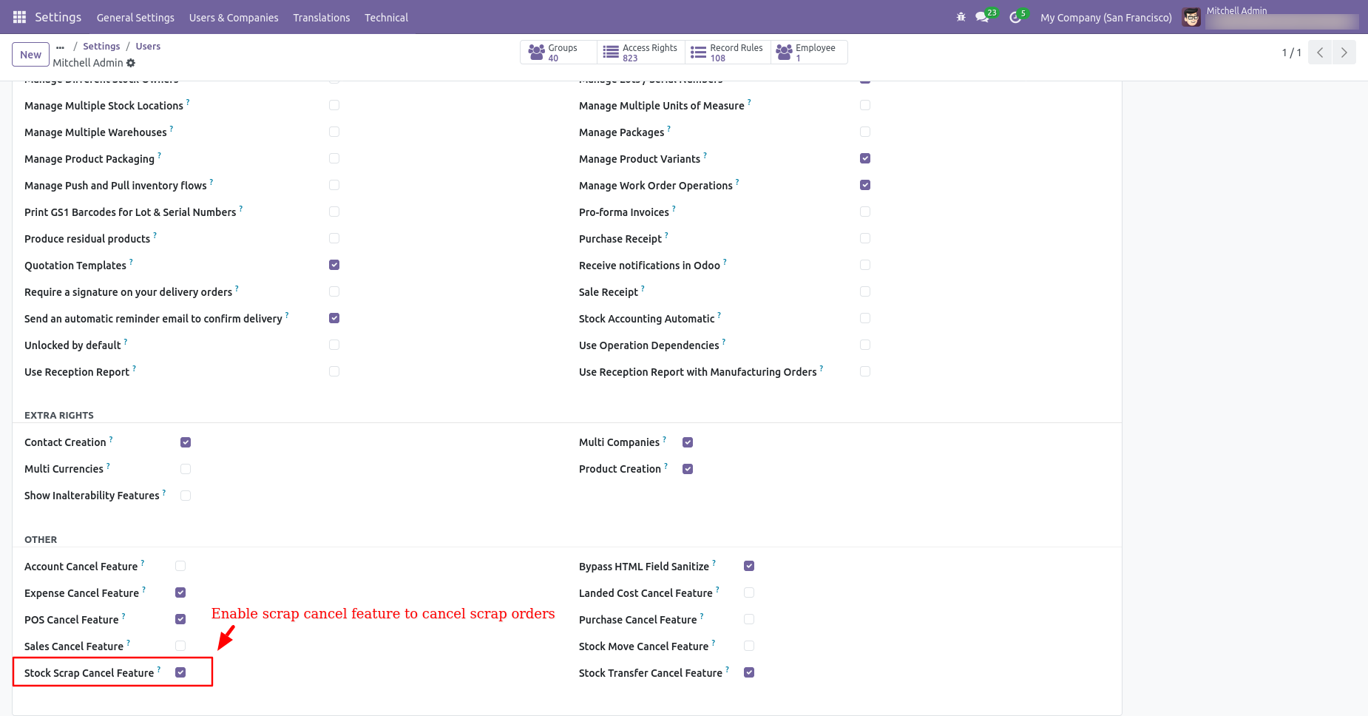
Task: Go to next record arrow
Action: coord(1344,53)
